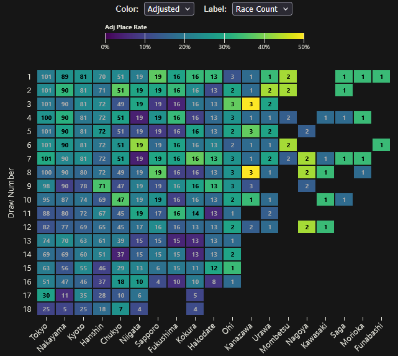The width and height of the screenshot is (398, 356).
Task: Click the Tokyo x-axis label
Action: point(38,332)
